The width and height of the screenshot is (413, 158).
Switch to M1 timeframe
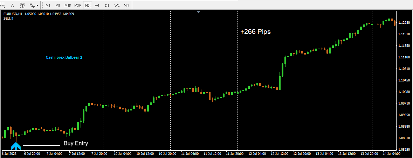pyautogui.click(x=48, y=6)
